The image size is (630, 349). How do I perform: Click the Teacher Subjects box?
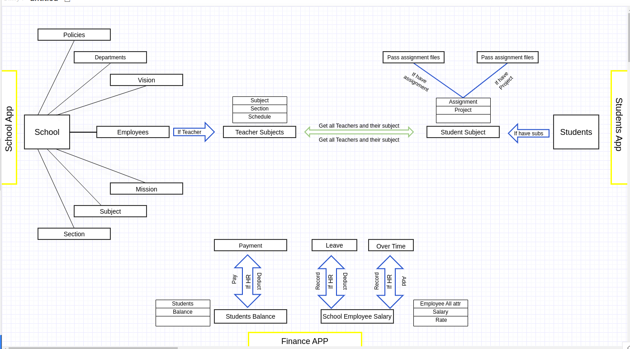(259, 132)
